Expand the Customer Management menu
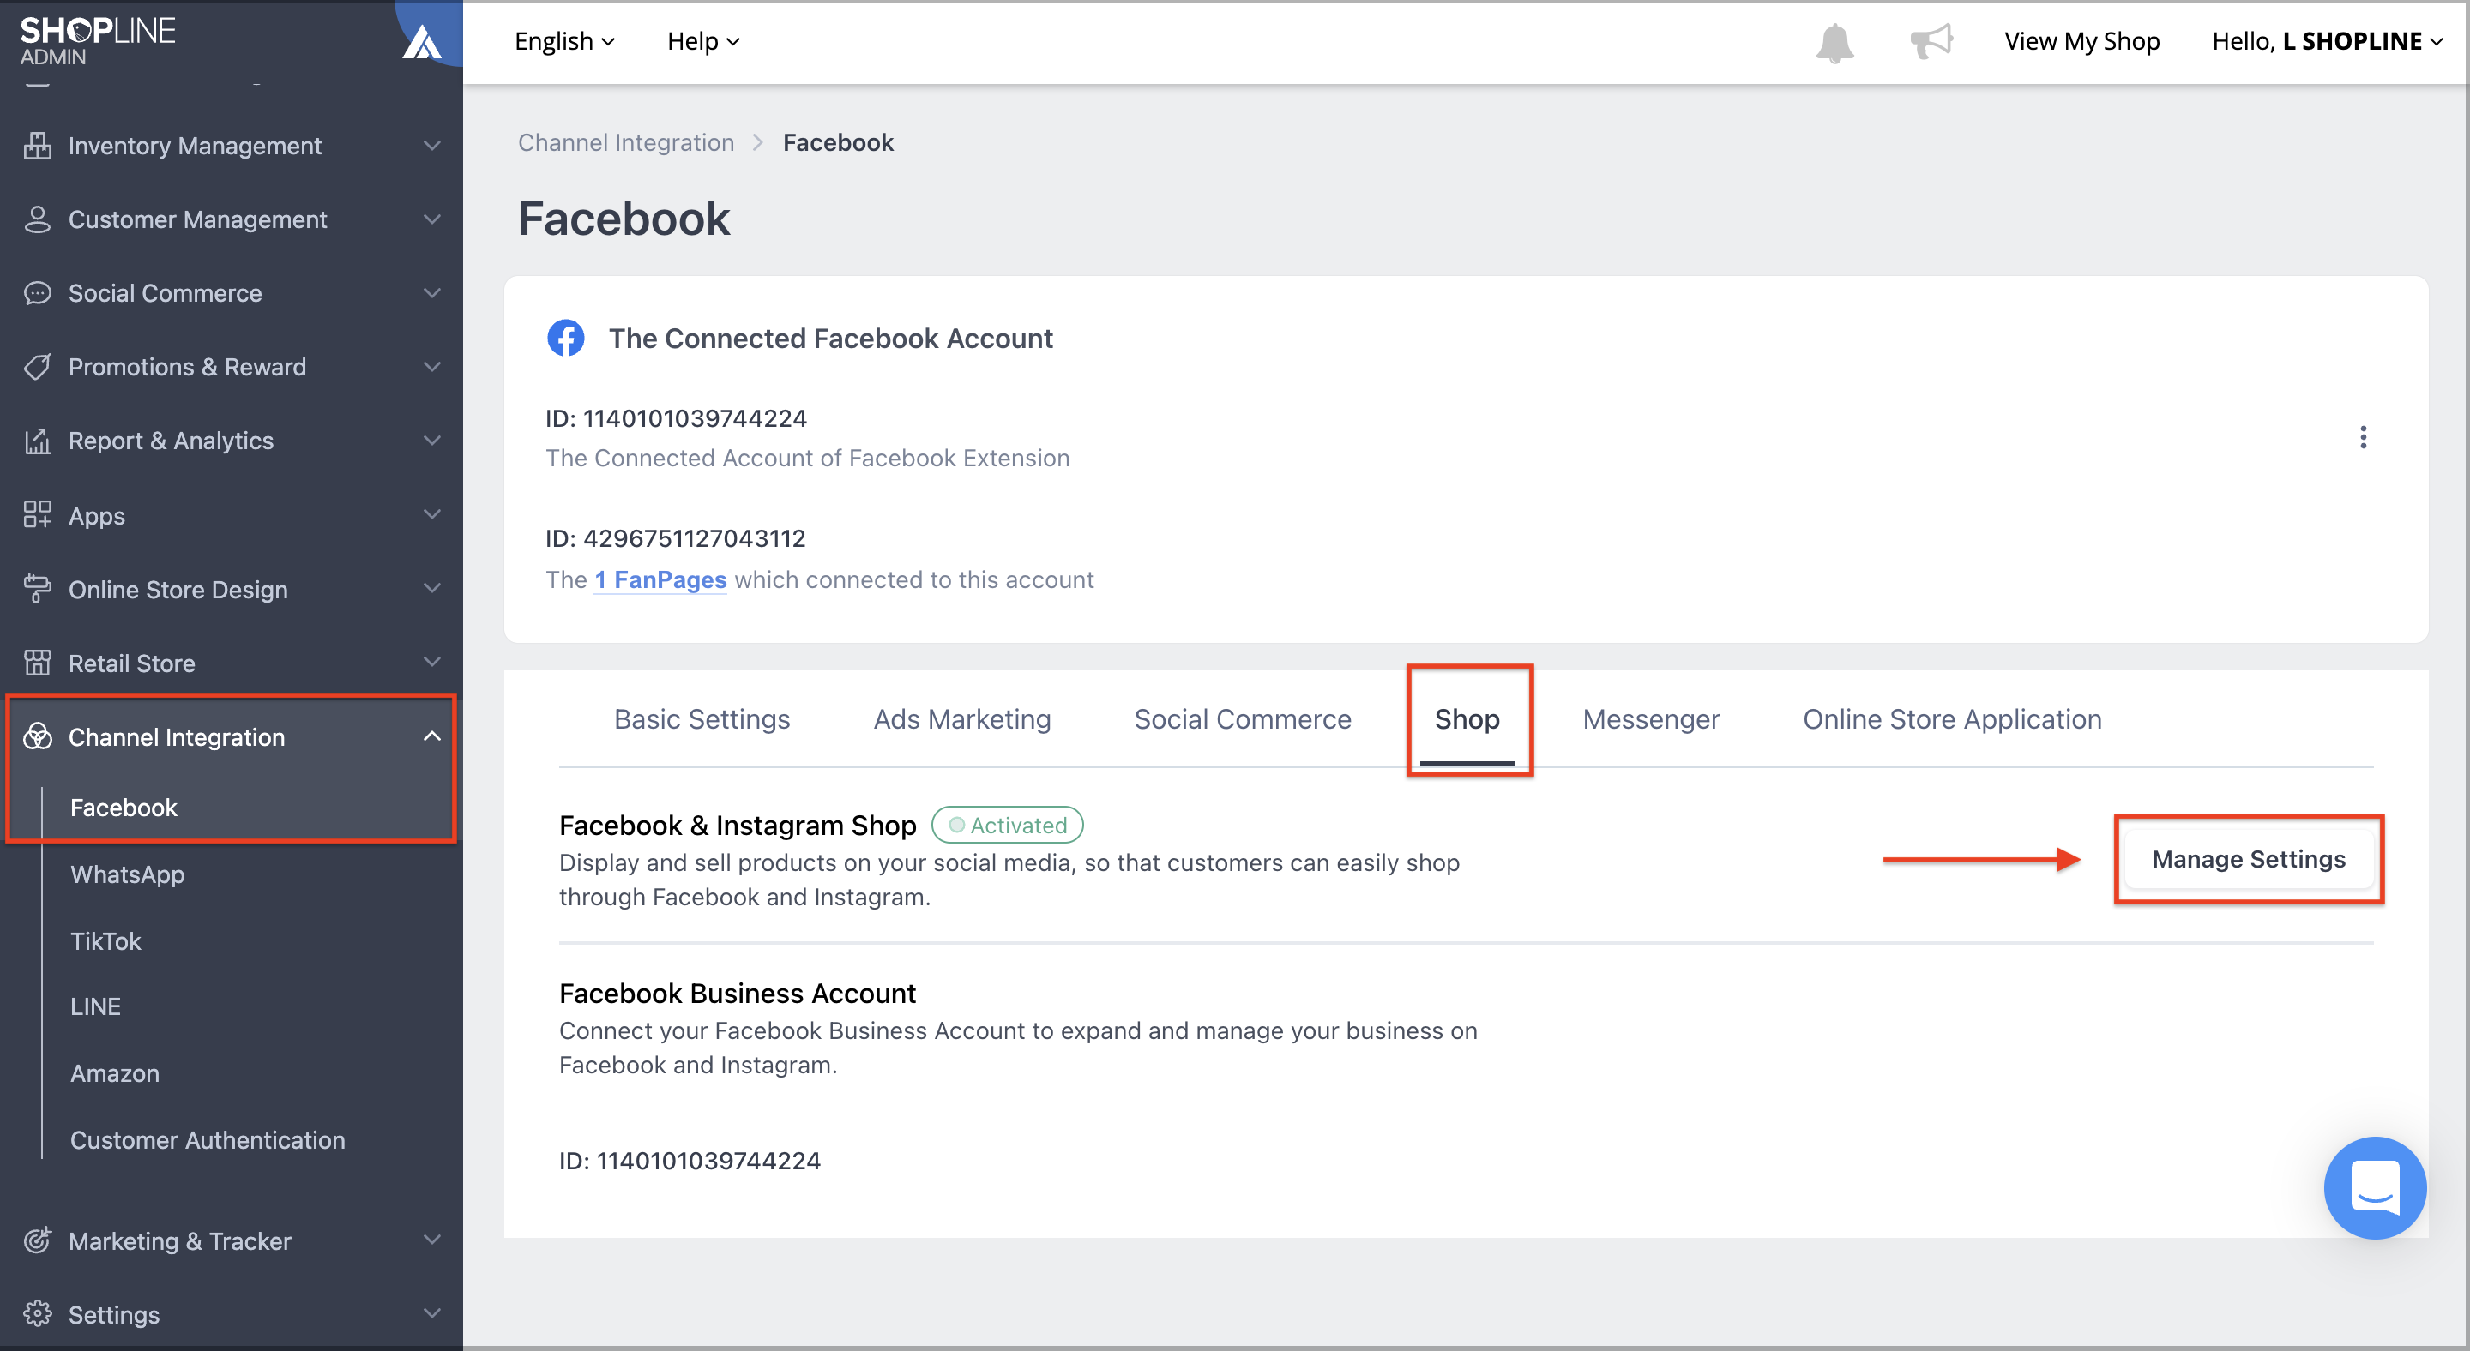 click(x=432, y=219)
